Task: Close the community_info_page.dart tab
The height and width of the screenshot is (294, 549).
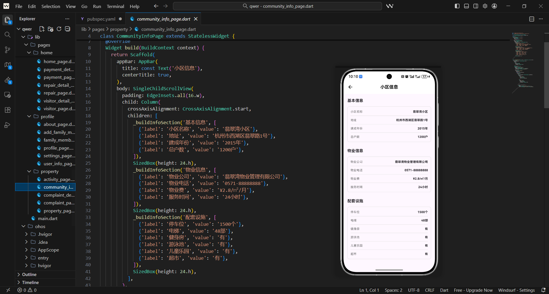Action: [196, 19]
